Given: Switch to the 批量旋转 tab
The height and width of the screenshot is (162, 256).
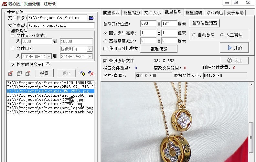Looking at the screenshot, I should click(194, 13).
